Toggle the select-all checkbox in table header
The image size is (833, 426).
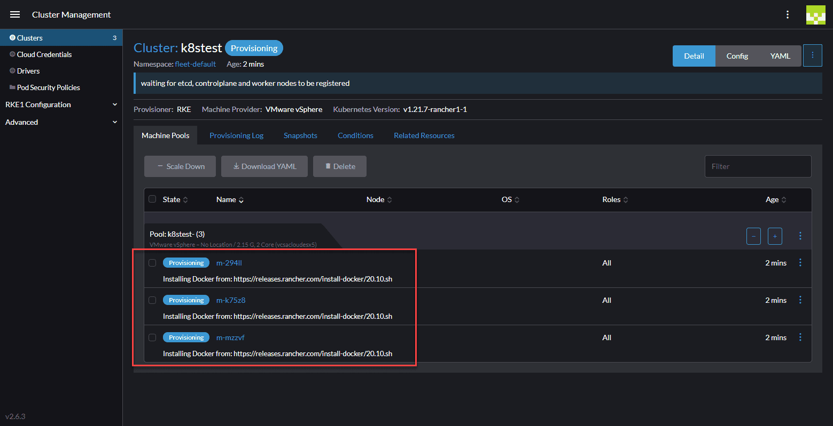(x=152, y=199)
